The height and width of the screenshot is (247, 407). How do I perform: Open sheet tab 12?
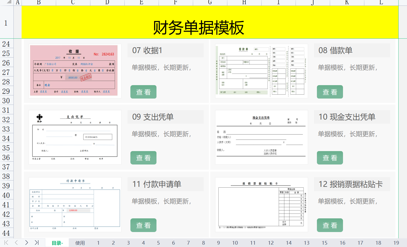click(x=271, y=243)
